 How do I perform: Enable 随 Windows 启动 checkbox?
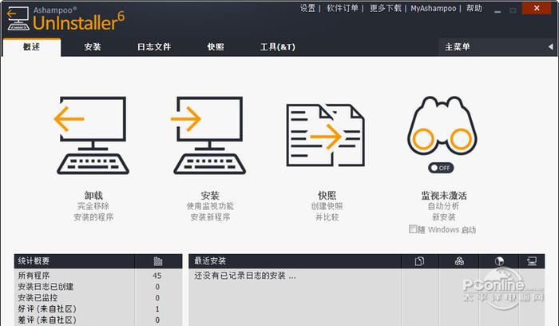413,229
